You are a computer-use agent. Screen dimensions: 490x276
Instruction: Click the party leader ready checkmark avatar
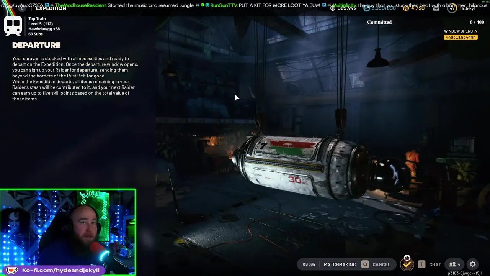click(x=407, y=263)
